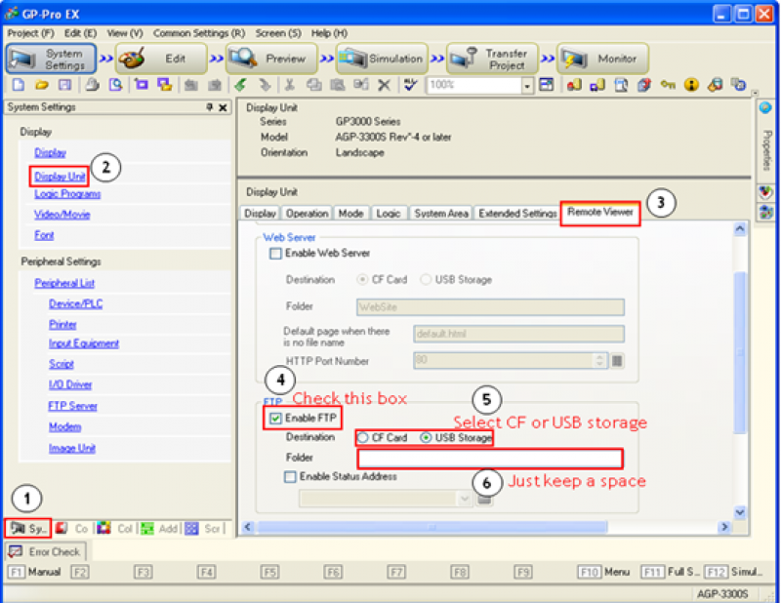781x603 pixels.
Task: Select CF Card for Web Server destination
Action: [362, 280]
